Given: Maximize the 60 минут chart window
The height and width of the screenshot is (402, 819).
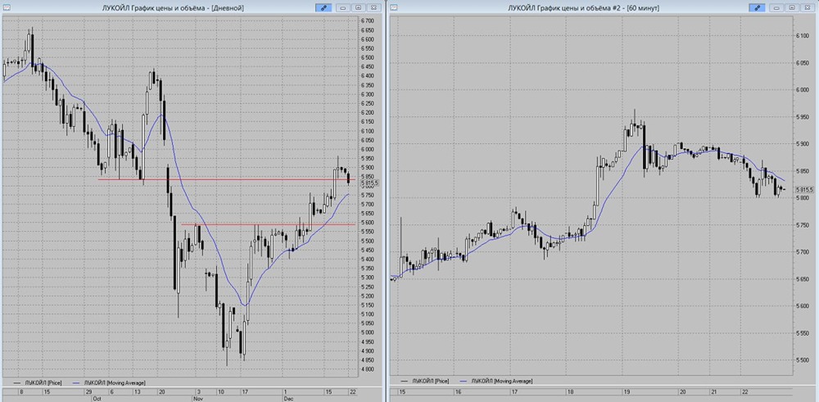Looking at the screenshot, I should click(791, 7).
